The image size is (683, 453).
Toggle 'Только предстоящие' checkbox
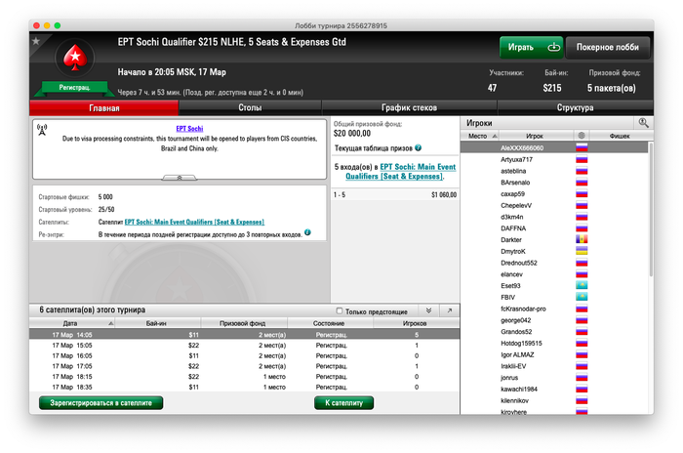[x=340, y=310]
